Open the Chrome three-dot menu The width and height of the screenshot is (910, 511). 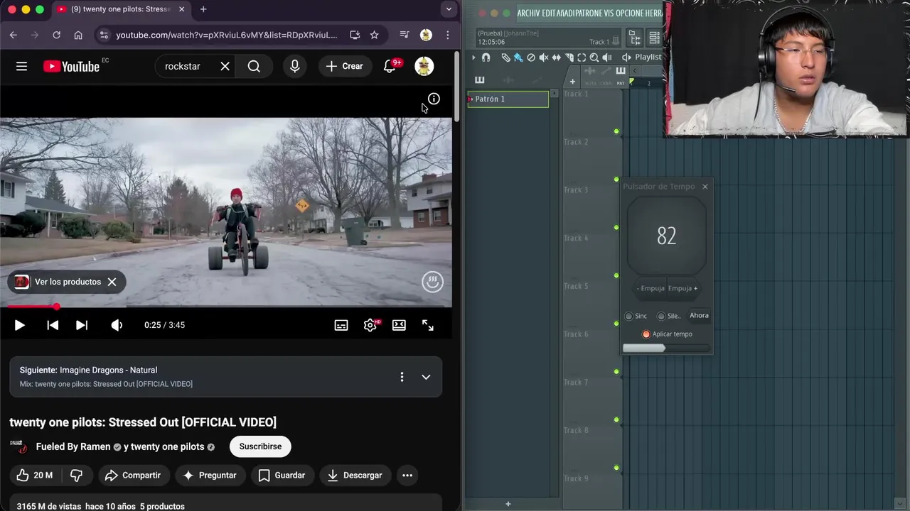447,35
